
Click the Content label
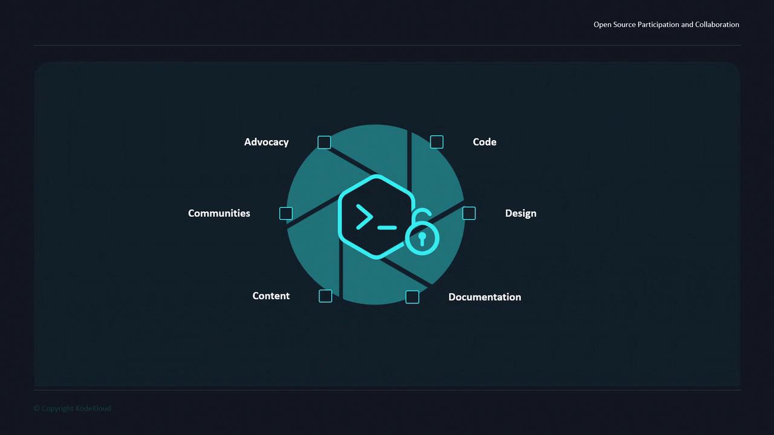(x=271, y=296)
